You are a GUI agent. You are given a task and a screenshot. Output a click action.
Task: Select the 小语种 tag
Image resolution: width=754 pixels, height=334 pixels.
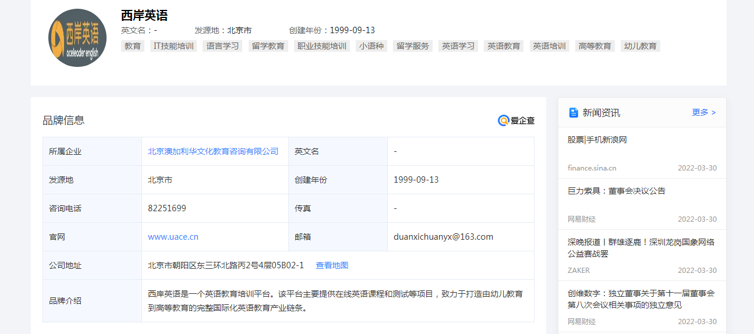(x=371, y=46)
